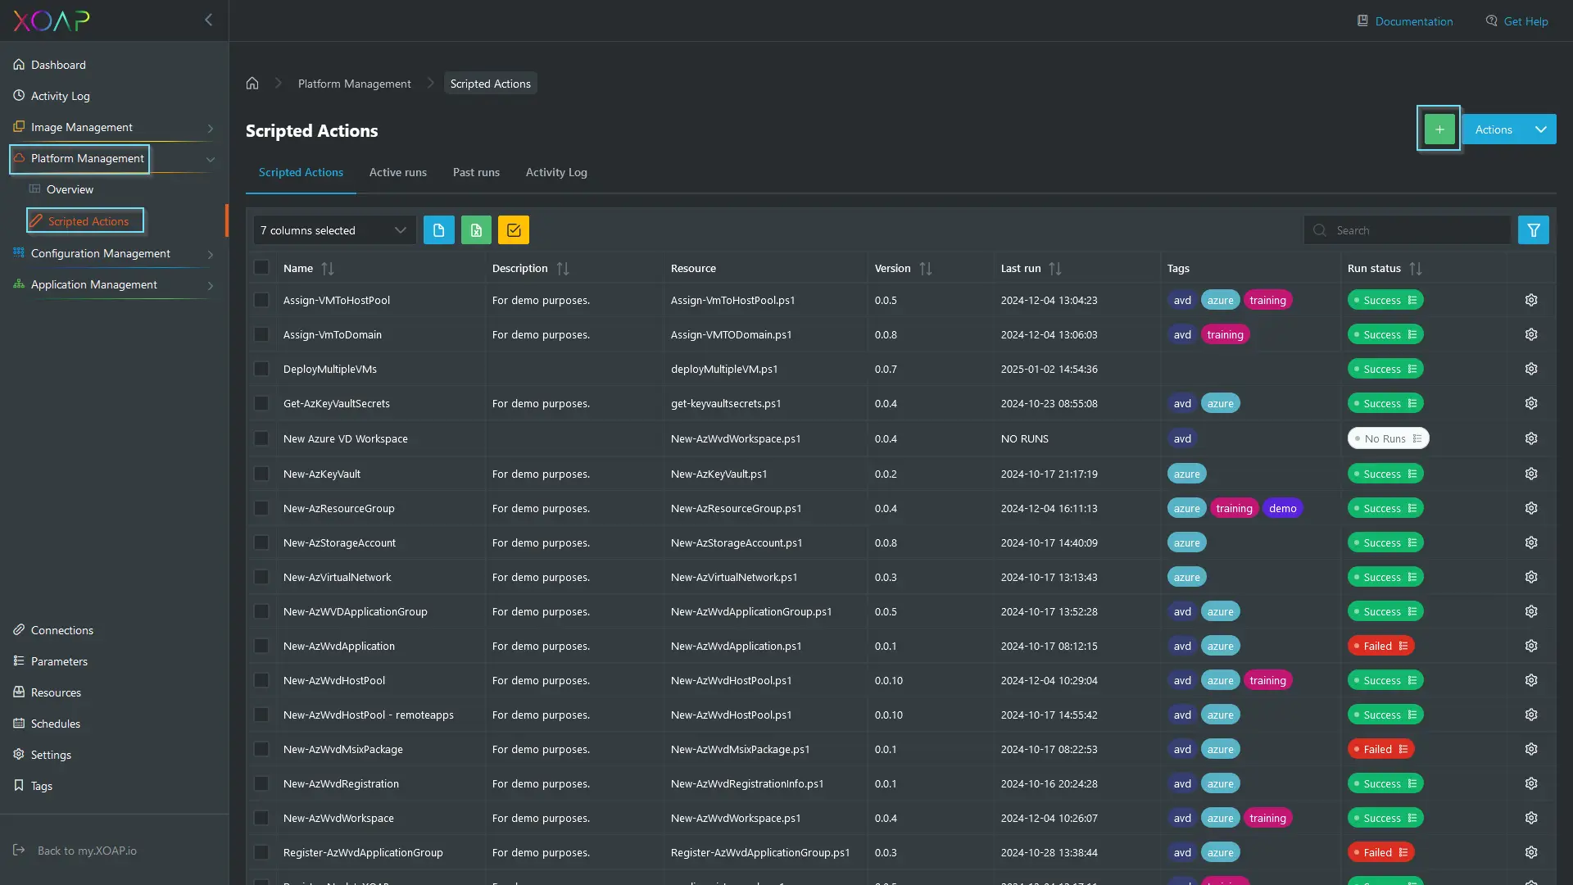The height and width of the screenshot is (885, 1573).
Task: Switch to the Active runs tab
Action: point(398,172)
